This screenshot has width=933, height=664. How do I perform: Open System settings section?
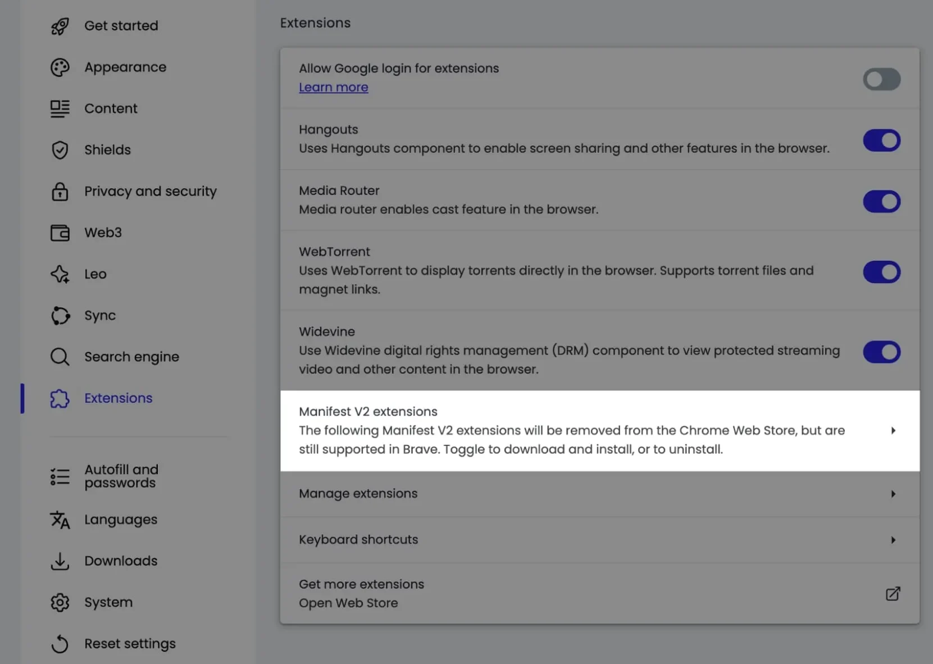(108, 602)
